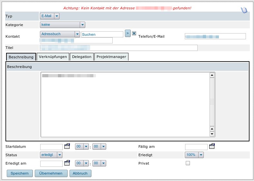Switch to the Delegation tab
This screenshot has height=181, width=254.
(82, 57)
